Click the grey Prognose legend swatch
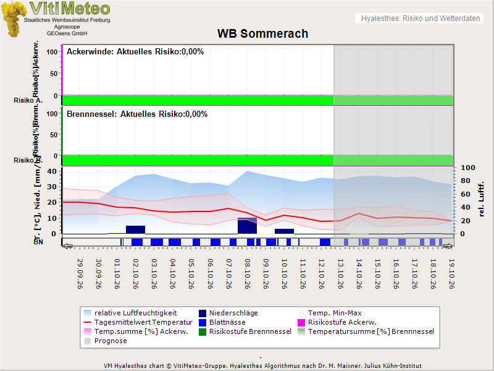Viewport: 494px width, 371px height. (88, 341)
